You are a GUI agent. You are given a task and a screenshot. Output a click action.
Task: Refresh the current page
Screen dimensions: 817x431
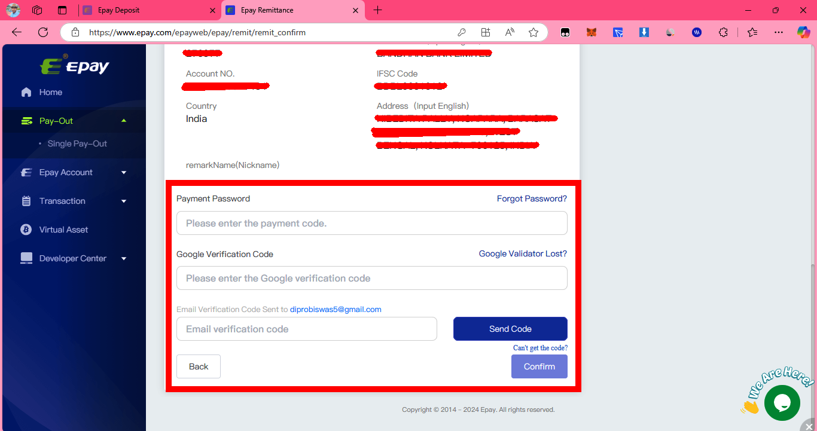click(42, 32)
